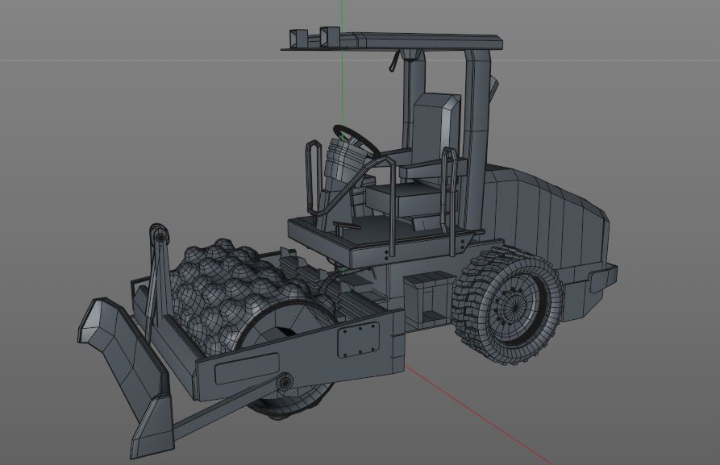Select the front dozer blade

click(127, 376)
